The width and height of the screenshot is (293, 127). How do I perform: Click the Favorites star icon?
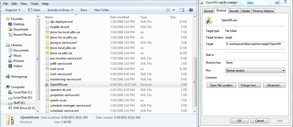click(8, 19)
